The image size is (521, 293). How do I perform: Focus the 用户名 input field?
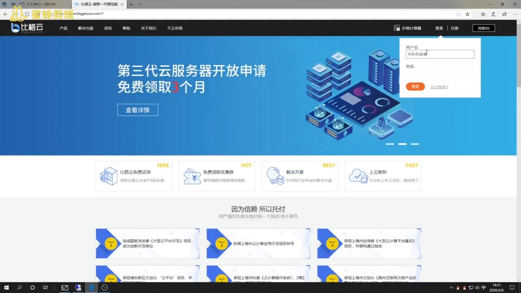pos(440,54)
